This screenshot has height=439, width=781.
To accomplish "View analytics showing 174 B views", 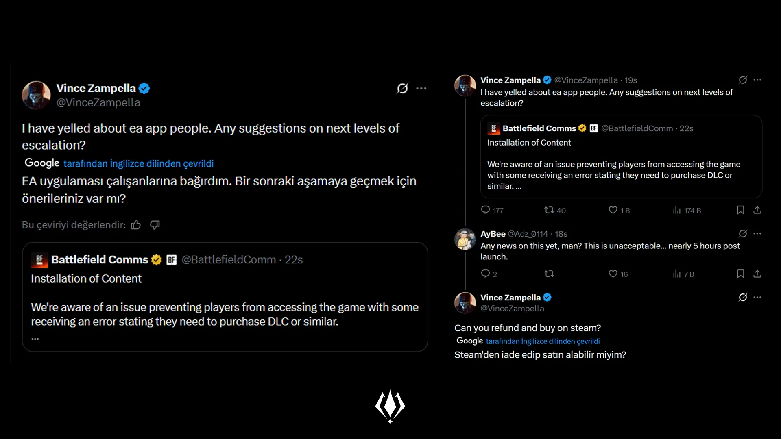I will pyautogui.click(x=677, y=210).
